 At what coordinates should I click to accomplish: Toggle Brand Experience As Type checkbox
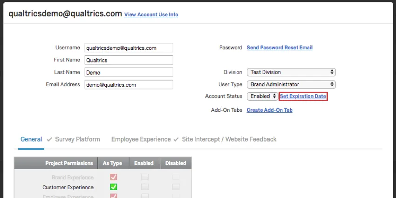click(113, 177)
